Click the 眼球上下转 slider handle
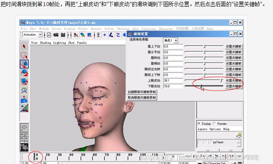 (205, 75)
